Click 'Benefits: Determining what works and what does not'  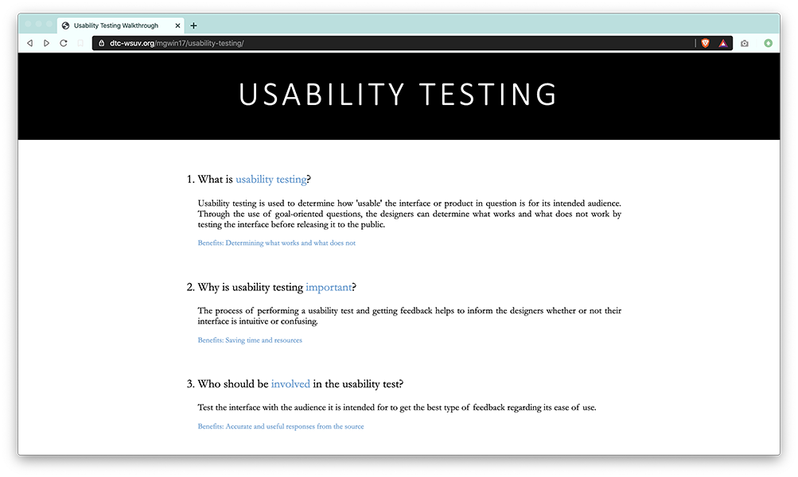click(276, 243)
